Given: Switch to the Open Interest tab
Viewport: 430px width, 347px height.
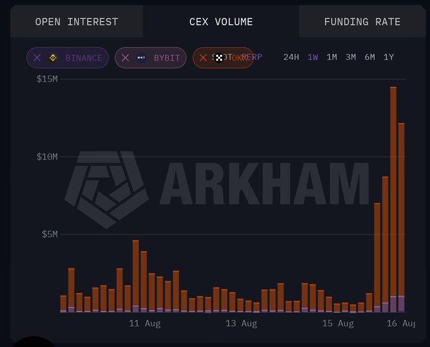Looking at the screenshot, I should click(77, 21).
